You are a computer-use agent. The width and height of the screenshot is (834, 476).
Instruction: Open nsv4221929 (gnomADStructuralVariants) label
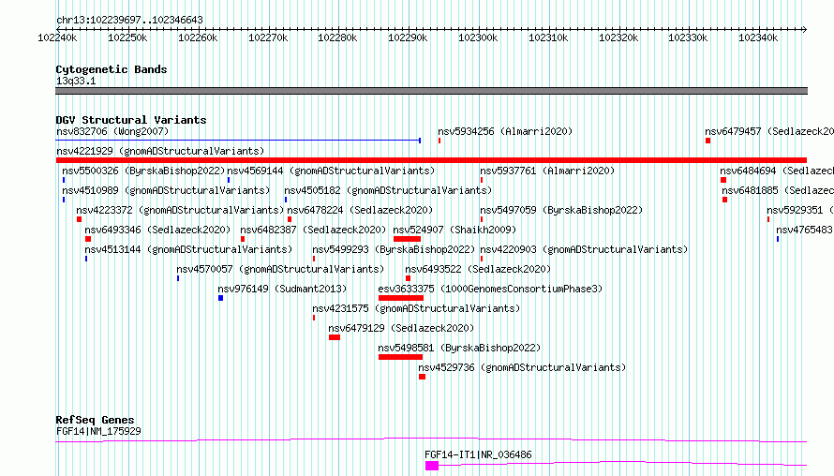point(160,151)
